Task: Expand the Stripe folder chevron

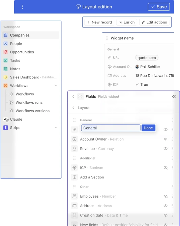Action: click(56, 128)
